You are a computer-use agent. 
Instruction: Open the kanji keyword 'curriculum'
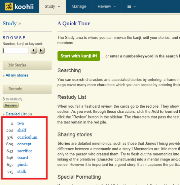[x=27, y=137]
